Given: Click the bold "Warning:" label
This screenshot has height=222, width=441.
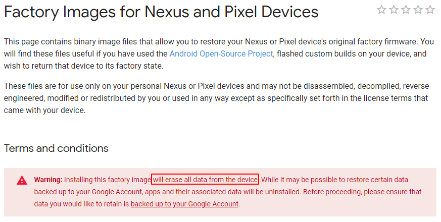Looking at the screenshot, I should coord(48,180).
